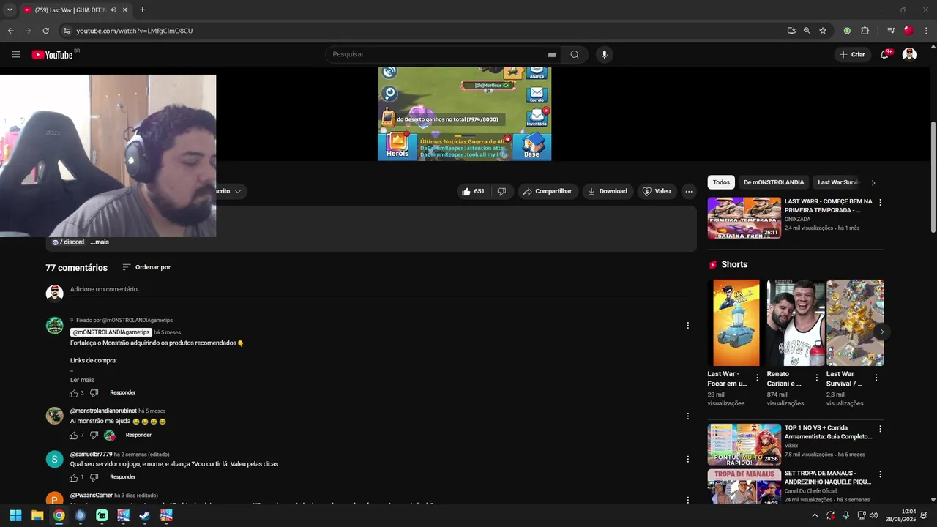Open Renato Cariani short thumbnail
937x527 pixels.
[796, 323]
